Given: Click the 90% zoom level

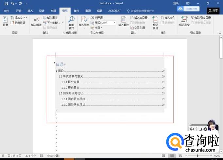Looking at the screenshot, I should pyautogui.click(x=217, y=156).
